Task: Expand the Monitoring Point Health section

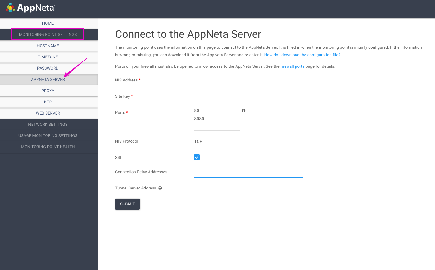Action: point(48,147)
